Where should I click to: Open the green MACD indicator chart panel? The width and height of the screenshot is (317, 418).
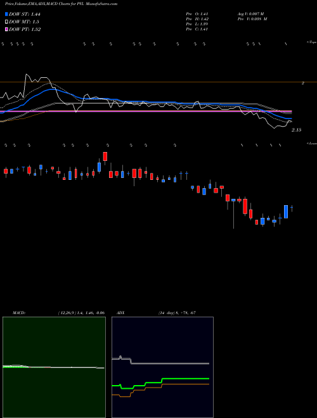click(x=54, y=367)
